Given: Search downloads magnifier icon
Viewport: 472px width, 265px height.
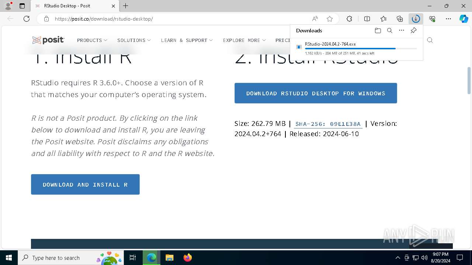Looking at the screenshot, I should (x=390, y=31).
